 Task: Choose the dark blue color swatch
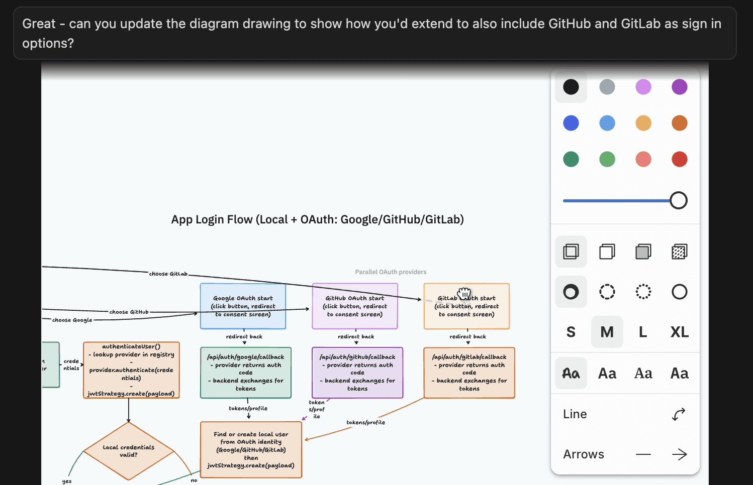click(x=571, y=123)
